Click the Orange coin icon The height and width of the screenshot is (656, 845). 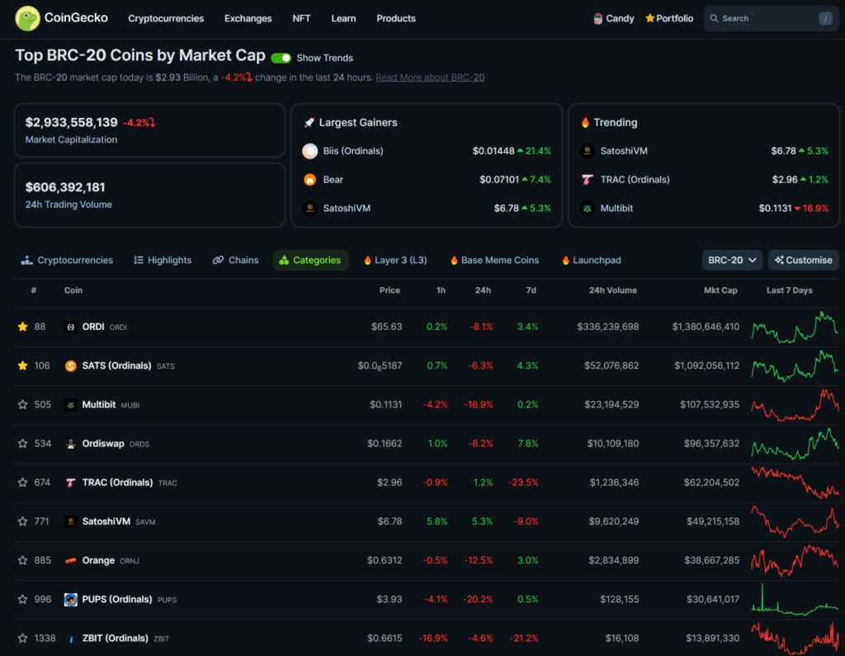tap(71, 560)
